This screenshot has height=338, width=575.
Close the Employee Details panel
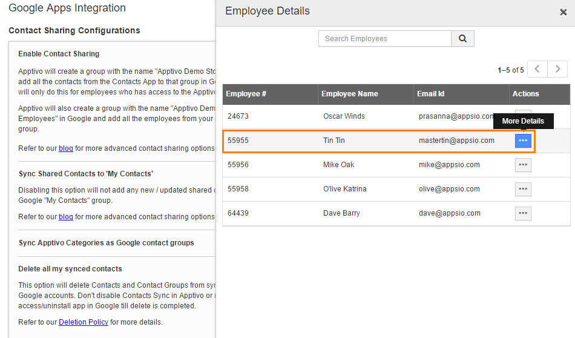[x=563, y=13]
